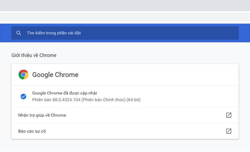Viewport: 250px width, 152px height.
Task: Click the blue update checkmark icon
Action: pyautogui.click(x=23, y=96)
